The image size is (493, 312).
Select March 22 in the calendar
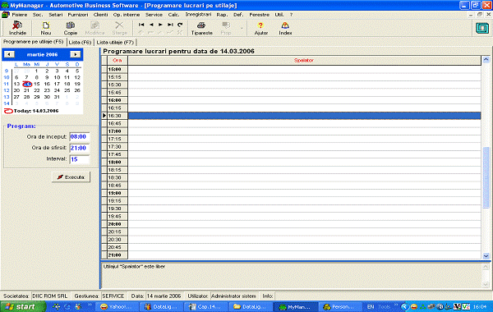(x=37, y=90)
